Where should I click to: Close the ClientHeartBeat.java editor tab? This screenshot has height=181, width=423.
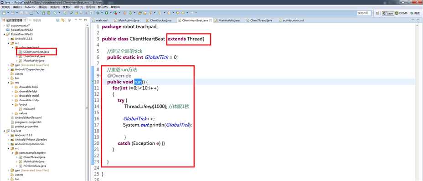(x=211, y=20)
